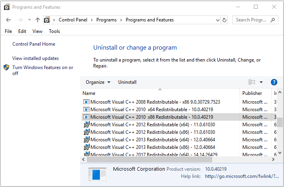
Task: Refresh the Programs and Features list
Action: click(x=225, y=20)
